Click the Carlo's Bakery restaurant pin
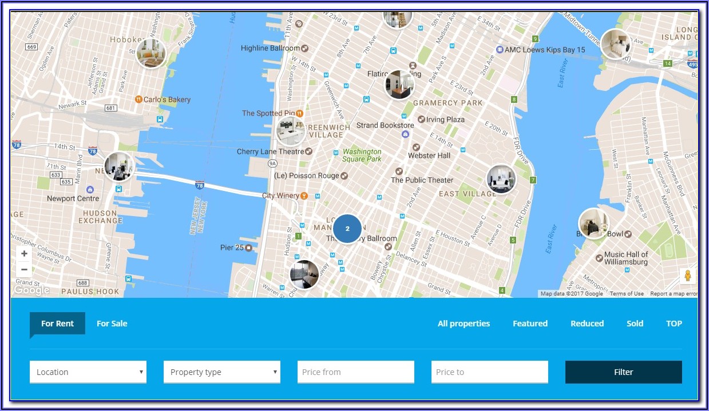This screenshot has height=411, width=709. (x=138, y=99)
